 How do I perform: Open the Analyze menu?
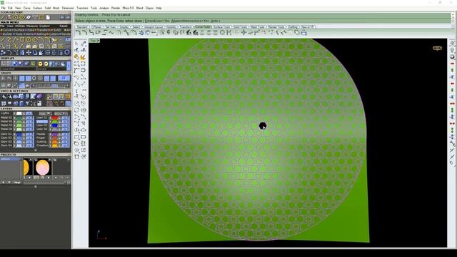[x=104, y=8]
